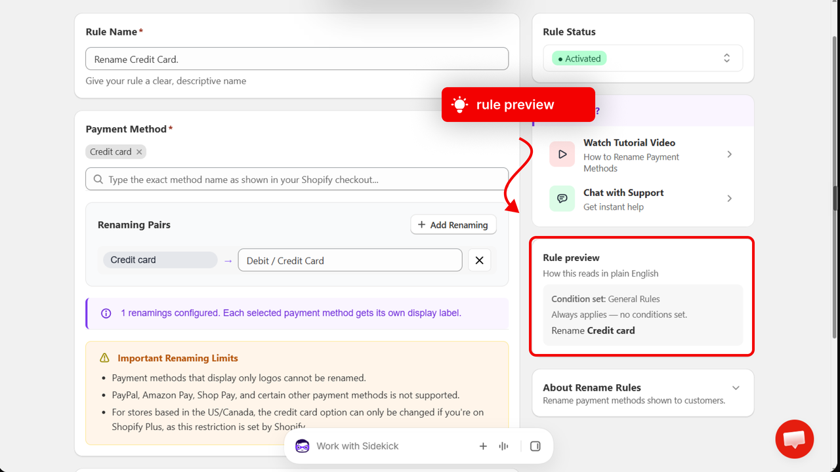Click the Rule Name input field
The height and width of the screenshot is (472, 840).
[x=297, y=59]
